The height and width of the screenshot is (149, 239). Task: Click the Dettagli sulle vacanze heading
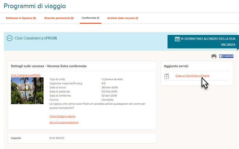(48, 66)
